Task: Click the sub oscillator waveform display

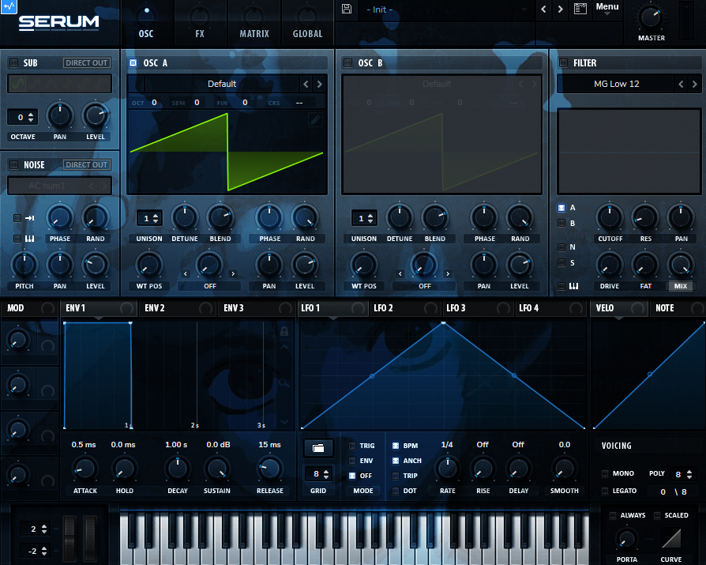Action: point(59,84)
